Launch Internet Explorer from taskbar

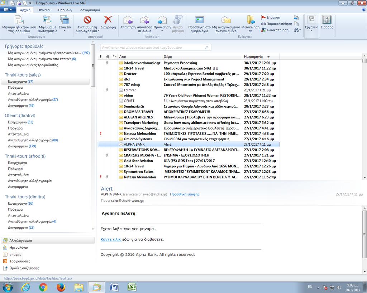point(25,287)
